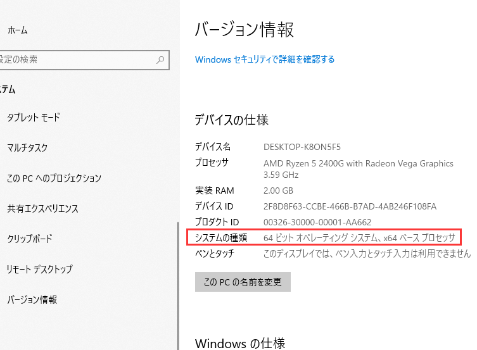Open この PC へのプロジェクション page
The width and height of the screenshot is (477, 350).
[x=54, y=178]
